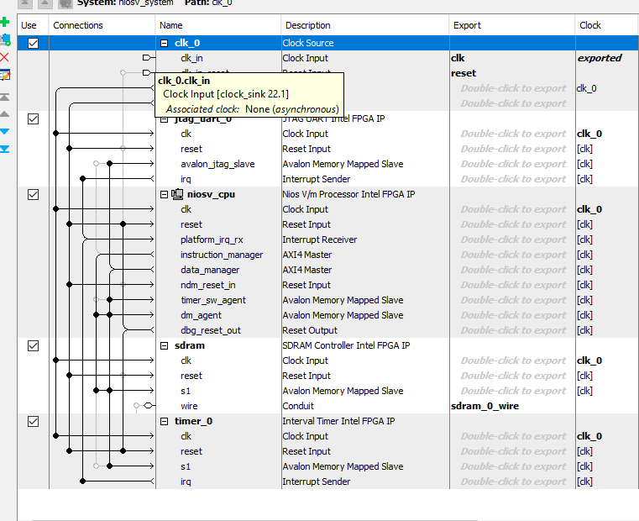Click the Move to top arrow icon
Image resolution: width=639 pixels, height=521 pixels.
[x=5, y=97]
